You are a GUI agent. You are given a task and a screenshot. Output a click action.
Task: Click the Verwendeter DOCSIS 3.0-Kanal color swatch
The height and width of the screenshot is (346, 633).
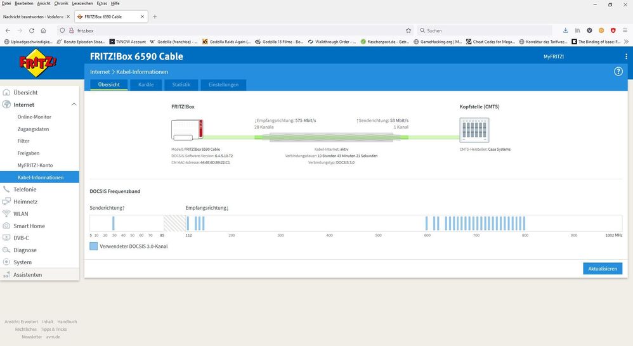[x=93, y=246]
